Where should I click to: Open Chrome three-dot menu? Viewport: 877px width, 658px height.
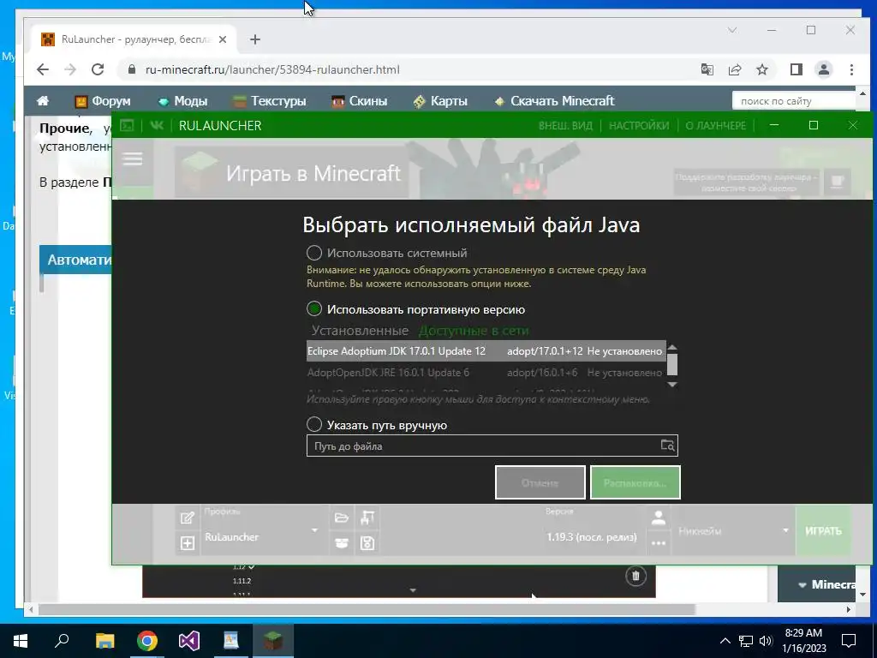(x=851, y=69)
